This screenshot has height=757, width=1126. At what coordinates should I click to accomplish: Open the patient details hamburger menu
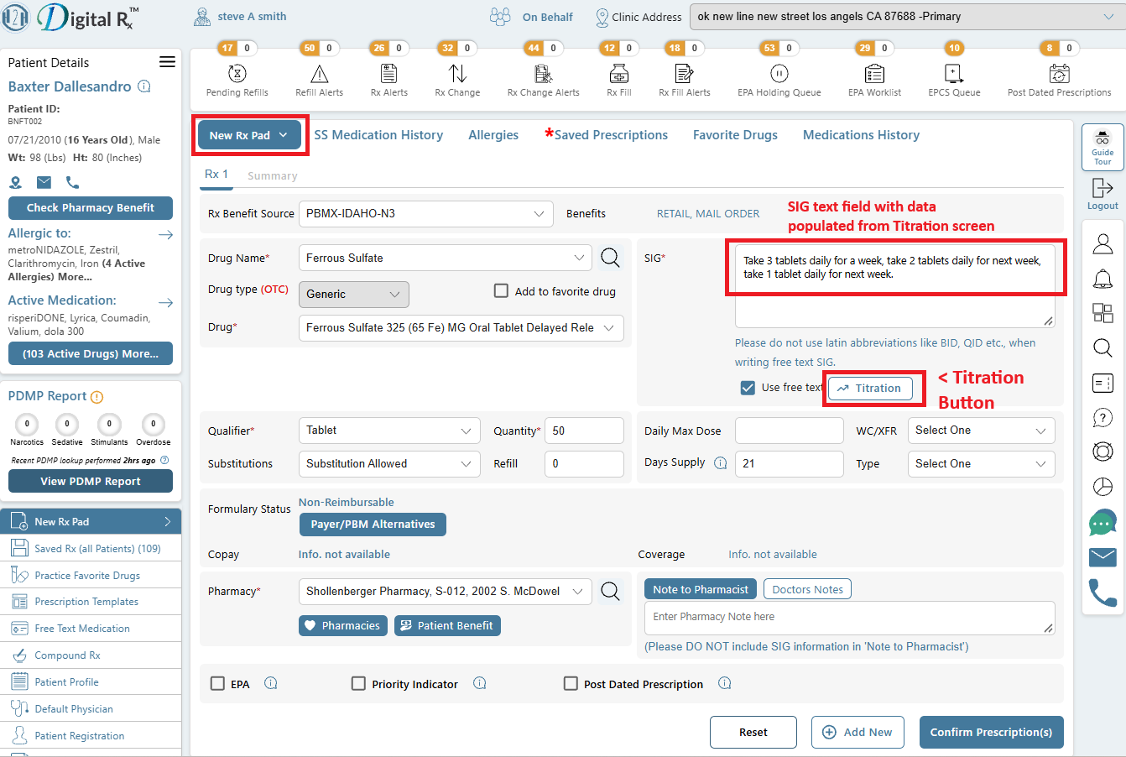click(x=168, y=62)
